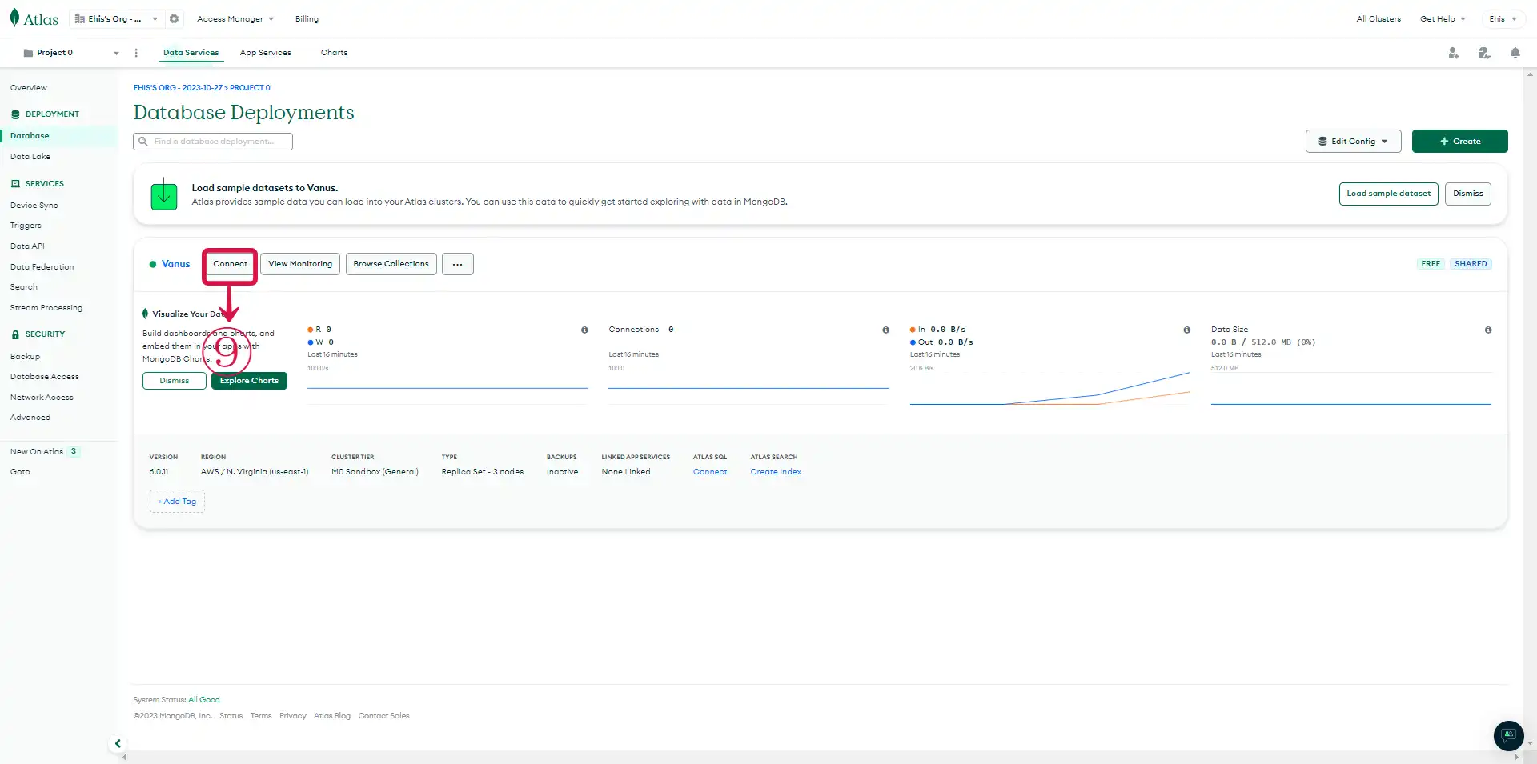1537x764 pixels.
Task: Open the project activity feed icon
Action: tap(1484, 53)
